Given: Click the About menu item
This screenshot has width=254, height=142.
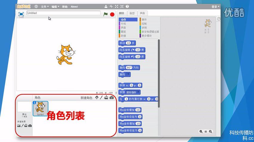Looking at the screenshot, I should [74, 7].
